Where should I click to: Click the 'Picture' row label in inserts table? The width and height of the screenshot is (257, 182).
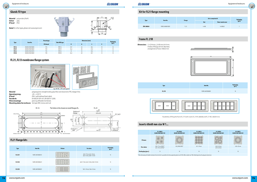point(144,140)
